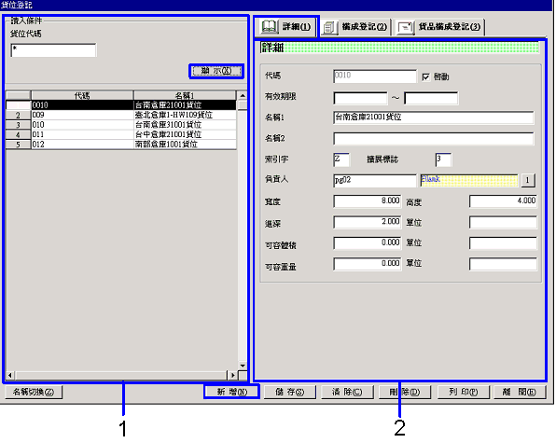Click the document icon on 構成登記 tab
This screenshot has height=443, width=556.
pyautogui.click(x=329, y=28)
